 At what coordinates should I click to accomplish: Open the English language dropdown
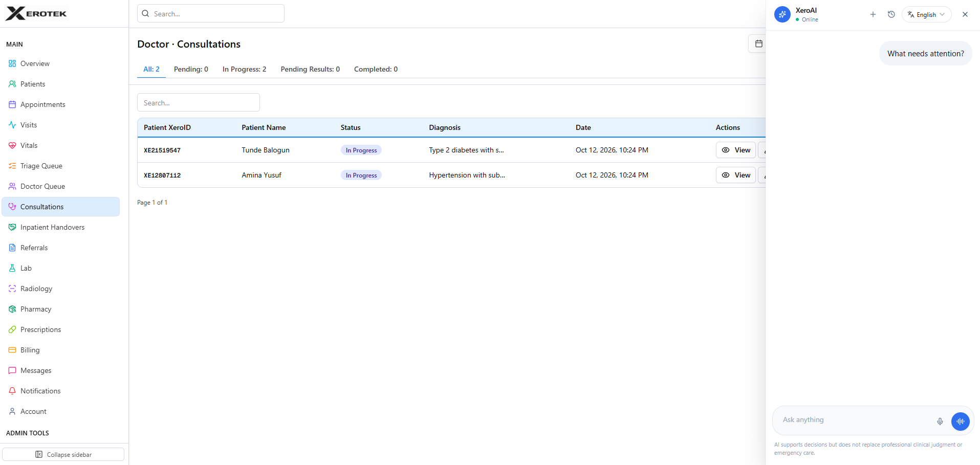[927, 14]
